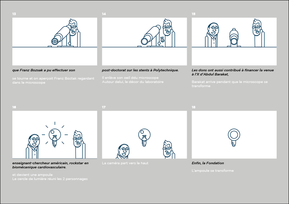Click panel number 18 label

click(x=194, y=107)
